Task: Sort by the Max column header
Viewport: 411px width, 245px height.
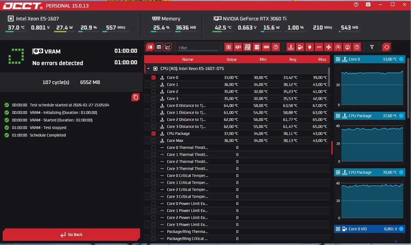Action: (x=322, y=60)
